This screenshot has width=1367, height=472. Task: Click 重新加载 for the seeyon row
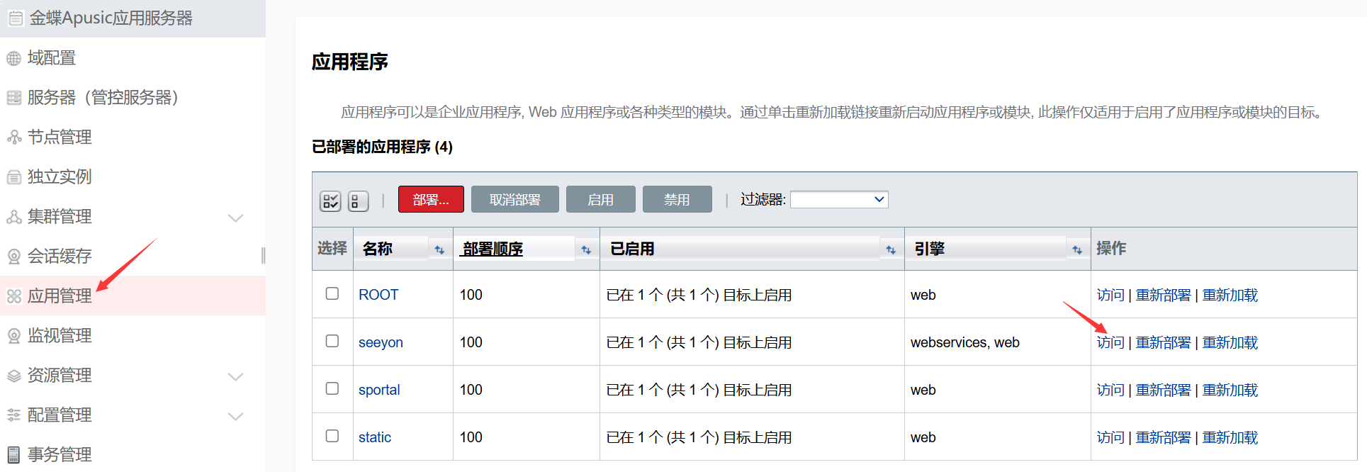[x=1230, y=342]
